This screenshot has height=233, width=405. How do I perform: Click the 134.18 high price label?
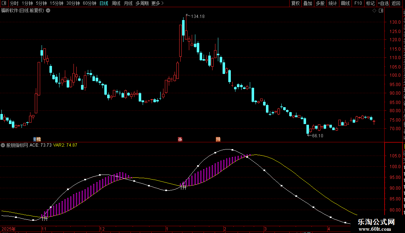point(197,16)
